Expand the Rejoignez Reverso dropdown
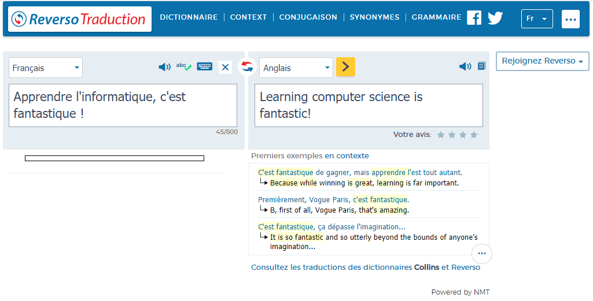The height and width of the screenshot is (301, 593). 542,61
